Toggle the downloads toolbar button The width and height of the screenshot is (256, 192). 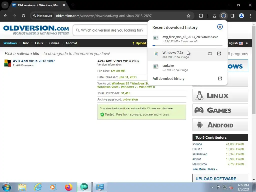[x=223, y=16]
